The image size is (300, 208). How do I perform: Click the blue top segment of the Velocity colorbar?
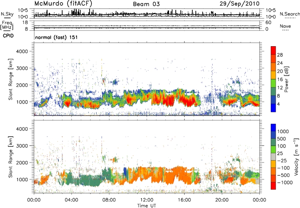point(273,128)
